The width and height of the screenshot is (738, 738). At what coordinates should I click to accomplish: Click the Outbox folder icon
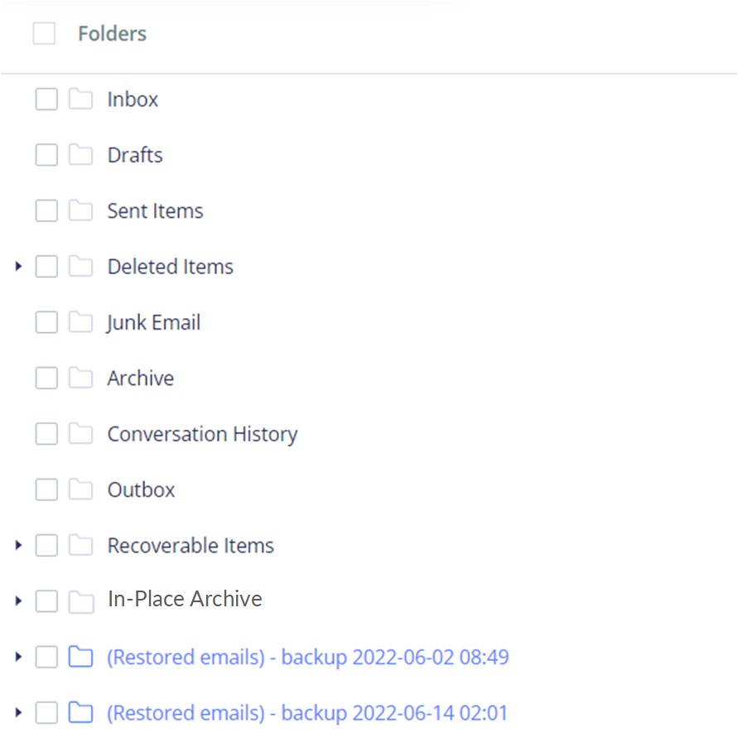[x=80, y=490]
